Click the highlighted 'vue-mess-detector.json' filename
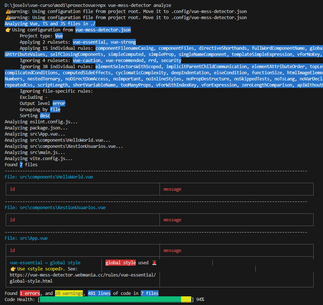323x305 pixels. pos(103,30)
